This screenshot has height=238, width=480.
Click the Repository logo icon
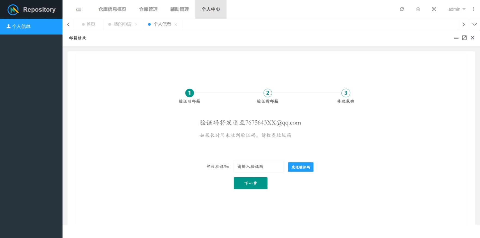(13, 10)
